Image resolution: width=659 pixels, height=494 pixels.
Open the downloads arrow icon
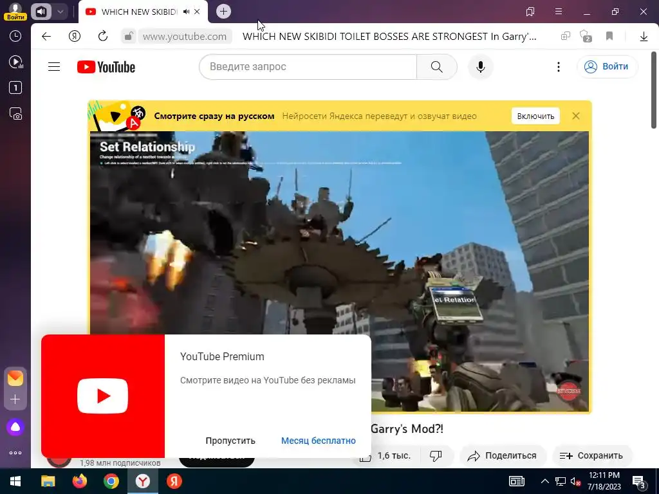point(644,37)
